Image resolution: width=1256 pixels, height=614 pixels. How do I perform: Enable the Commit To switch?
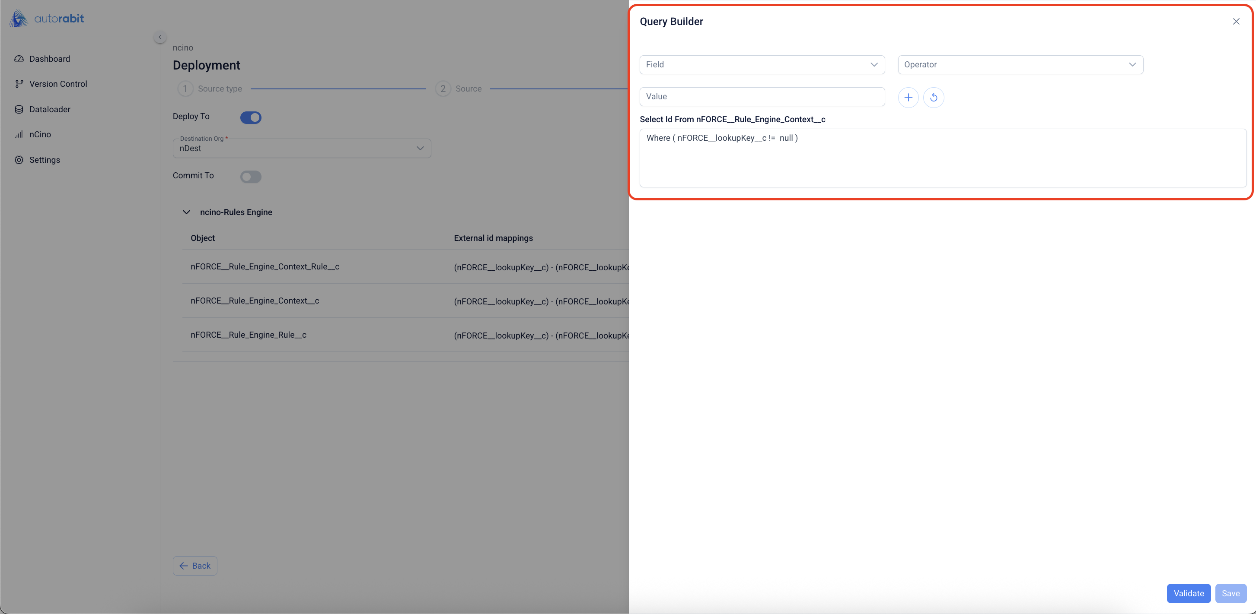[x=251, y=177]
